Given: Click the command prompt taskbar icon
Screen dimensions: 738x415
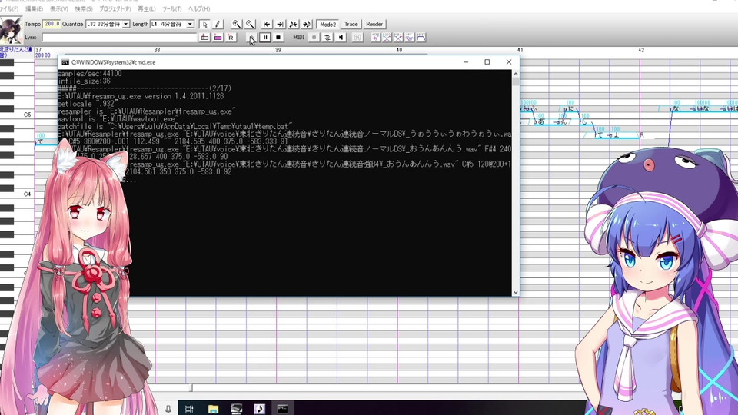Looking at the screenshot, I should [282, 409].
